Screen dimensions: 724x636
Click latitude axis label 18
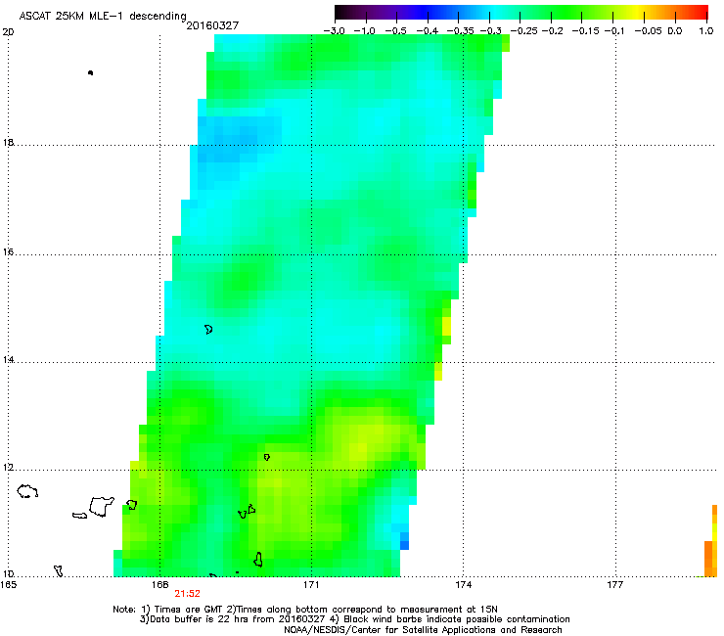click(x=8, y=143)
